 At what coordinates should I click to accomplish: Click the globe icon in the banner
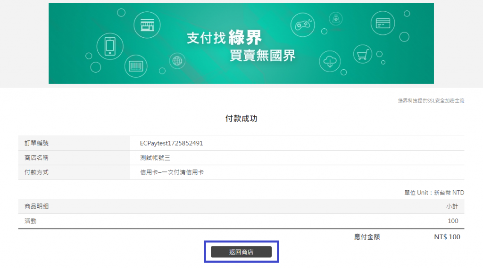[x=177, y=61]
